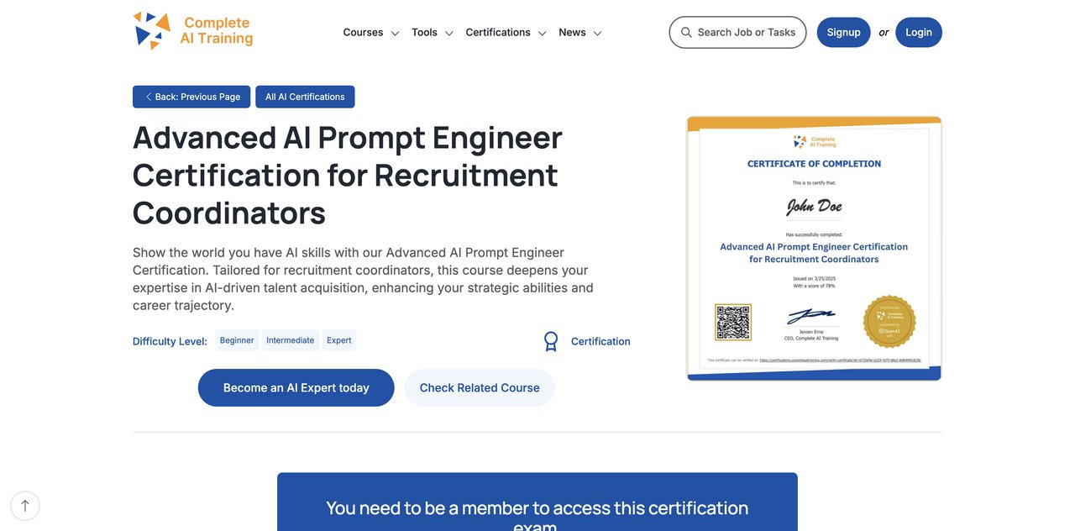Expand the Courses dropdown menu
1075x531 pixels.
click(x=370, y=33)
